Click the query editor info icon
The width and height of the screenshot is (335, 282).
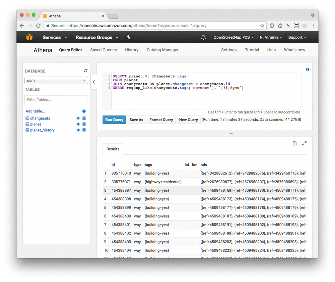[x=308, y=69]
